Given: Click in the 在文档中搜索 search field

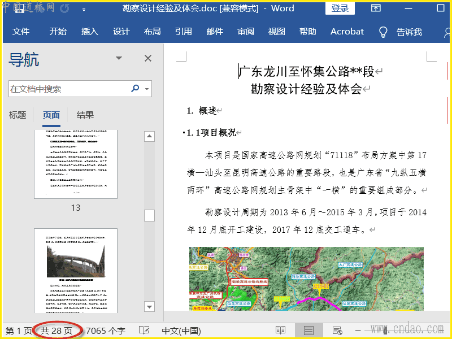Looking at the screenshot, I should point(68,89).
